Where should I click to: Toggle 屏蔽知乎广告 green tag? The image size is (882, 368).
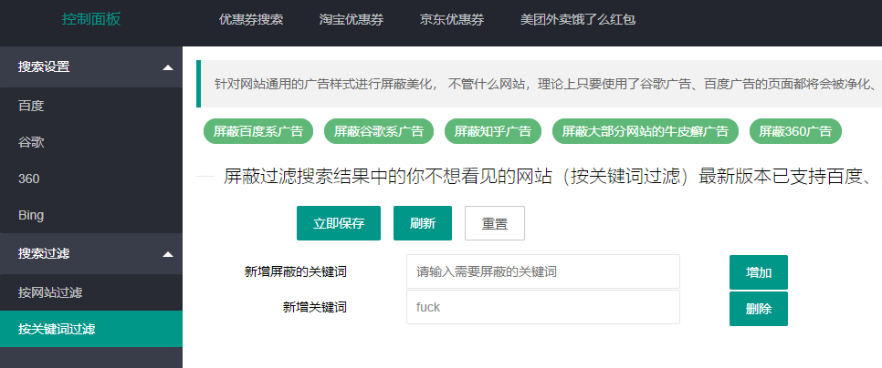coord(493,131)
